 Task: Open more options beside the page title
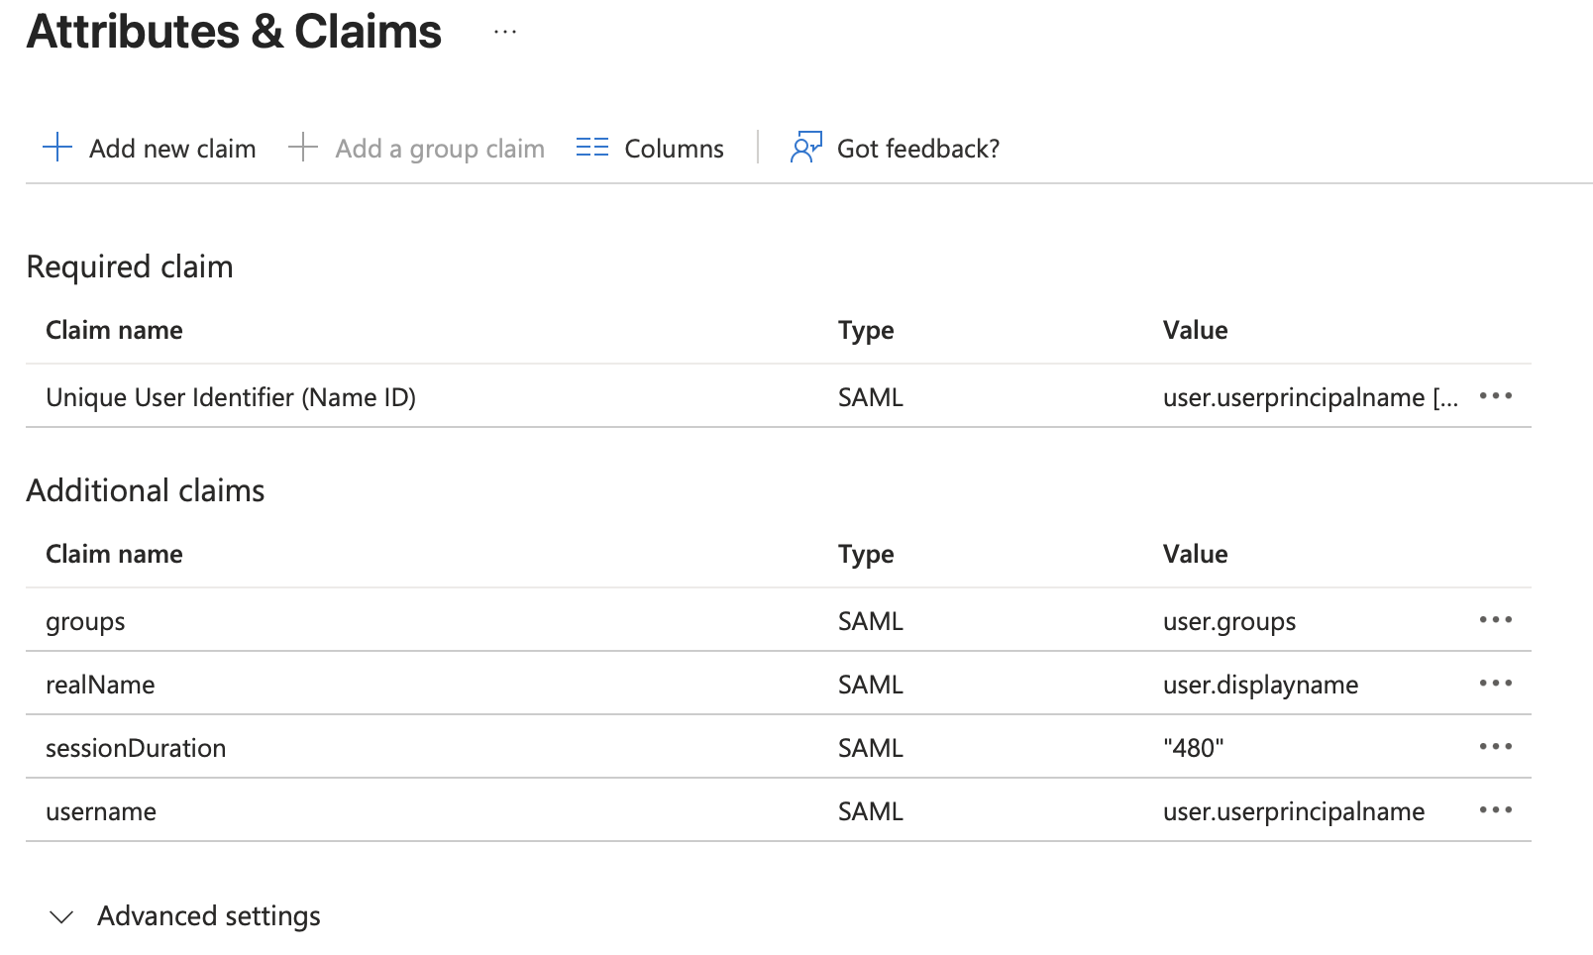pyautogui.click(x=505, y=33)
